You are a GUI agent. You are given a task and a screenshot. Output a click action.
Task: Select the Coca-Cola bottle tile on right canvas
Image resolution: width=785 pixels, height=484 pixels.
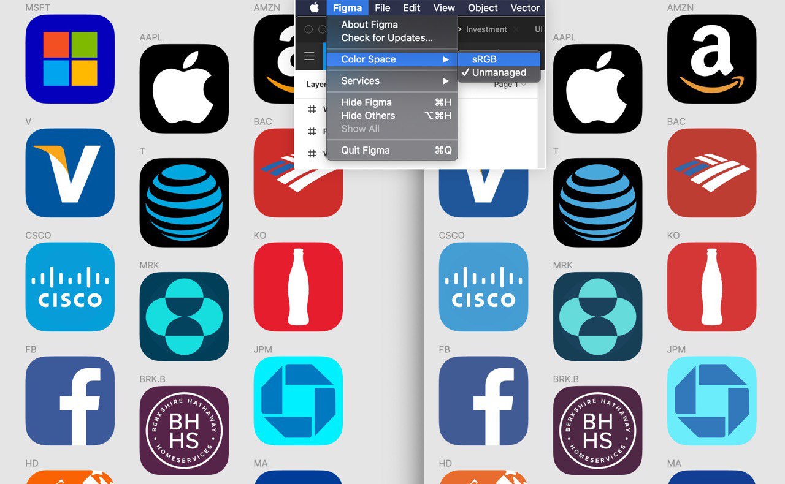pyautogui.click(x=711, y=287)
